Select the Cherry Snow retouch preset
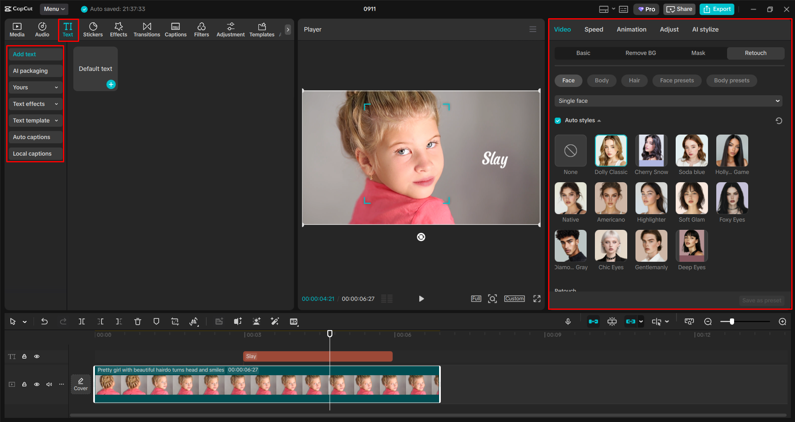Viewport: 795px width, 422px height. [651, 151]
